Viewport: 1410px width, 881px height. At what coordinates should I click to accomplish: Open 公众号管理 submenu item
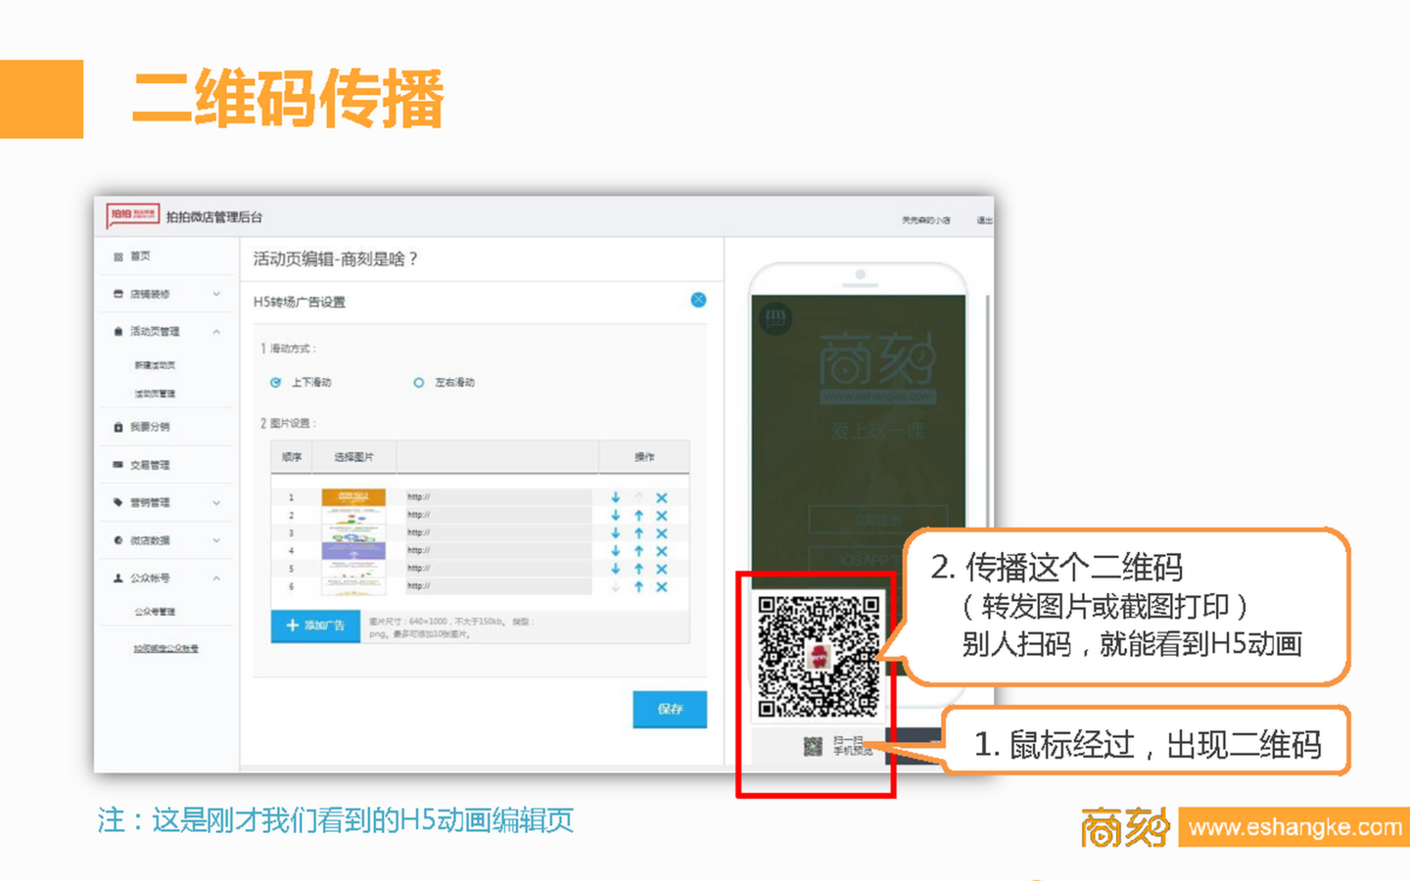pos(155,611)
